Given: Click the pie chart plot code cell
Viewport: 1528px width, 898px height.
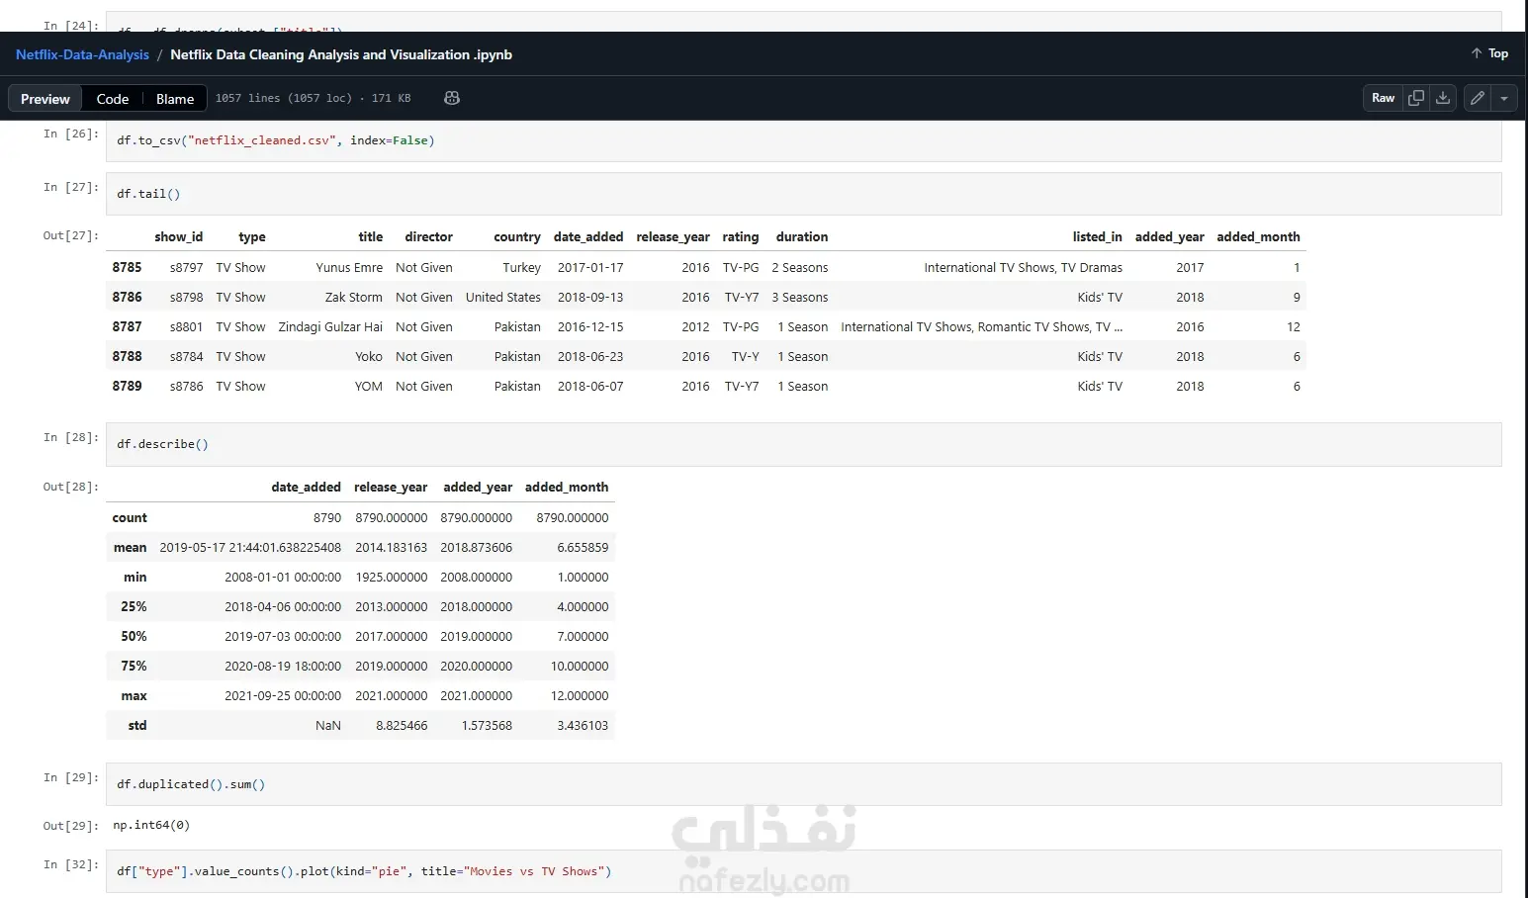Looking at the screenshot, I should tap(803, 871).
